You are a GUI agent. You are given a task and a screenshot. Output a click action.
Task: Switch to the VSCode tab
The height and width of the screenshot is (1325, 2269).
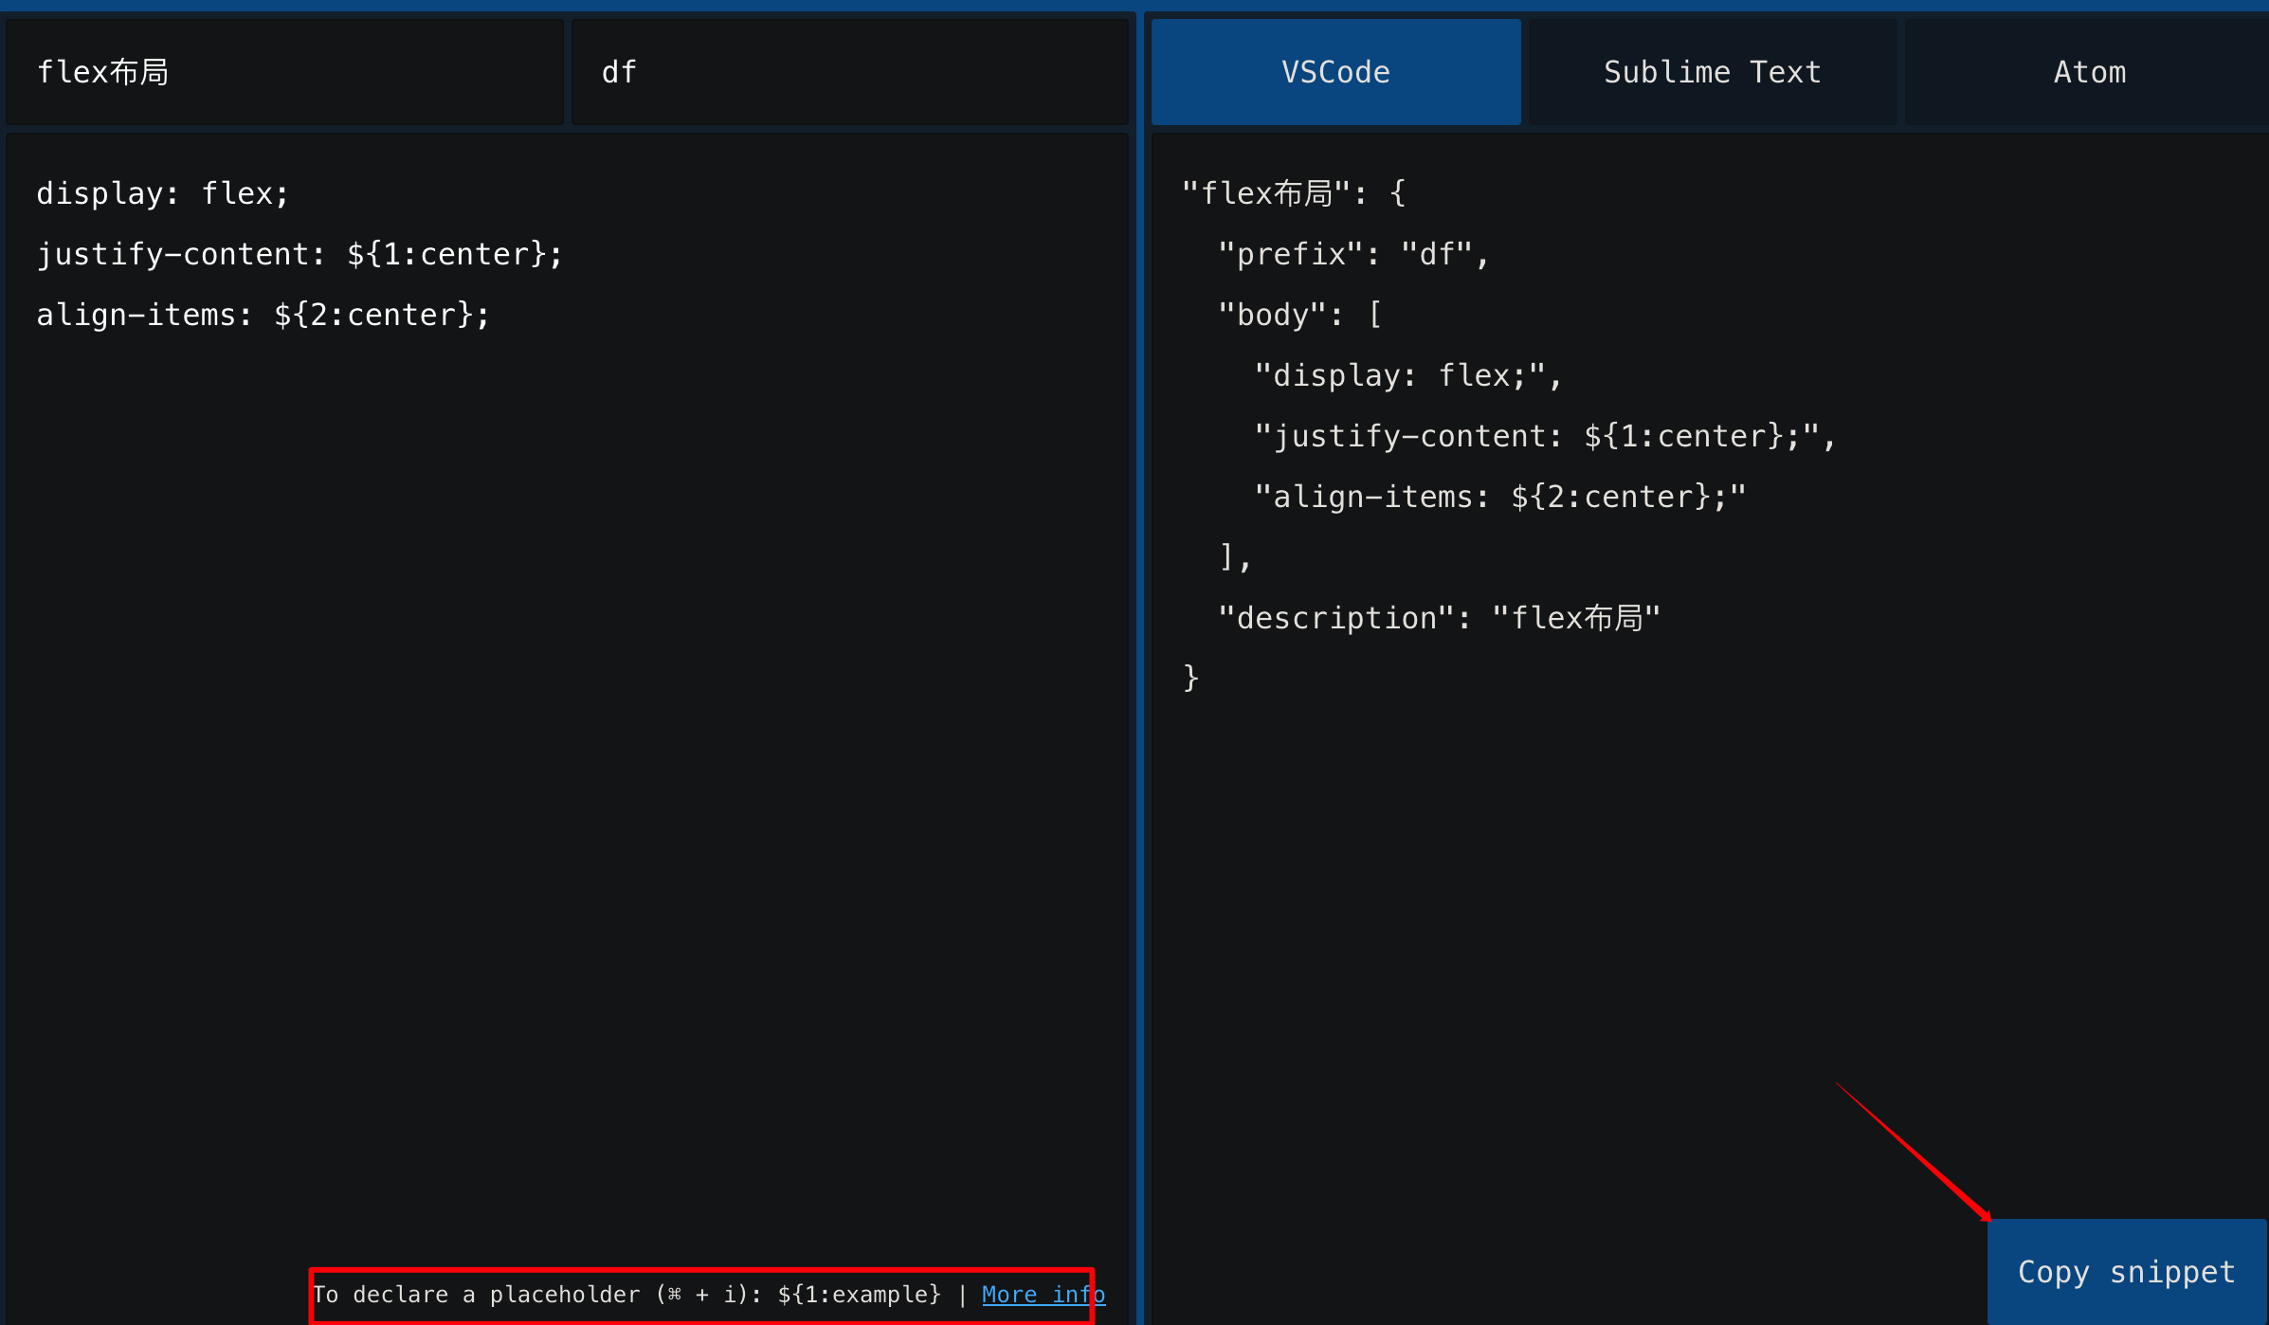pyautogui.click(x=1335, y=72)
